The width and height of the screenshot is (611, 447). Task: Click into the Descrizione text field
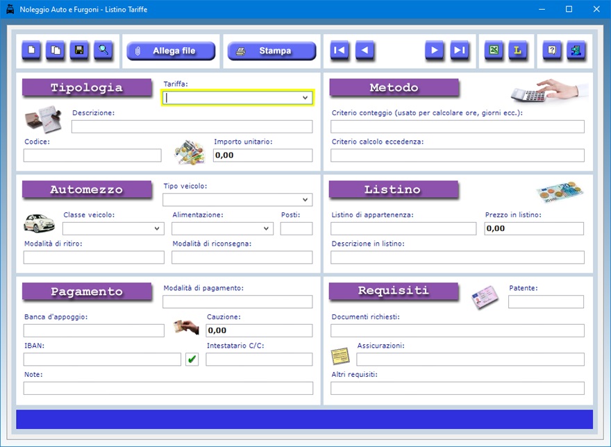pos(192,126)
